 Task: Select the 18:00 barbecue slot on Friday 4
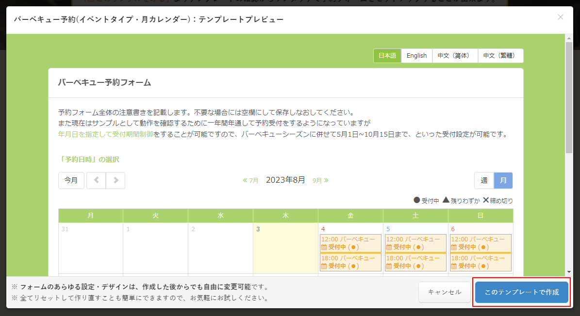350,262
